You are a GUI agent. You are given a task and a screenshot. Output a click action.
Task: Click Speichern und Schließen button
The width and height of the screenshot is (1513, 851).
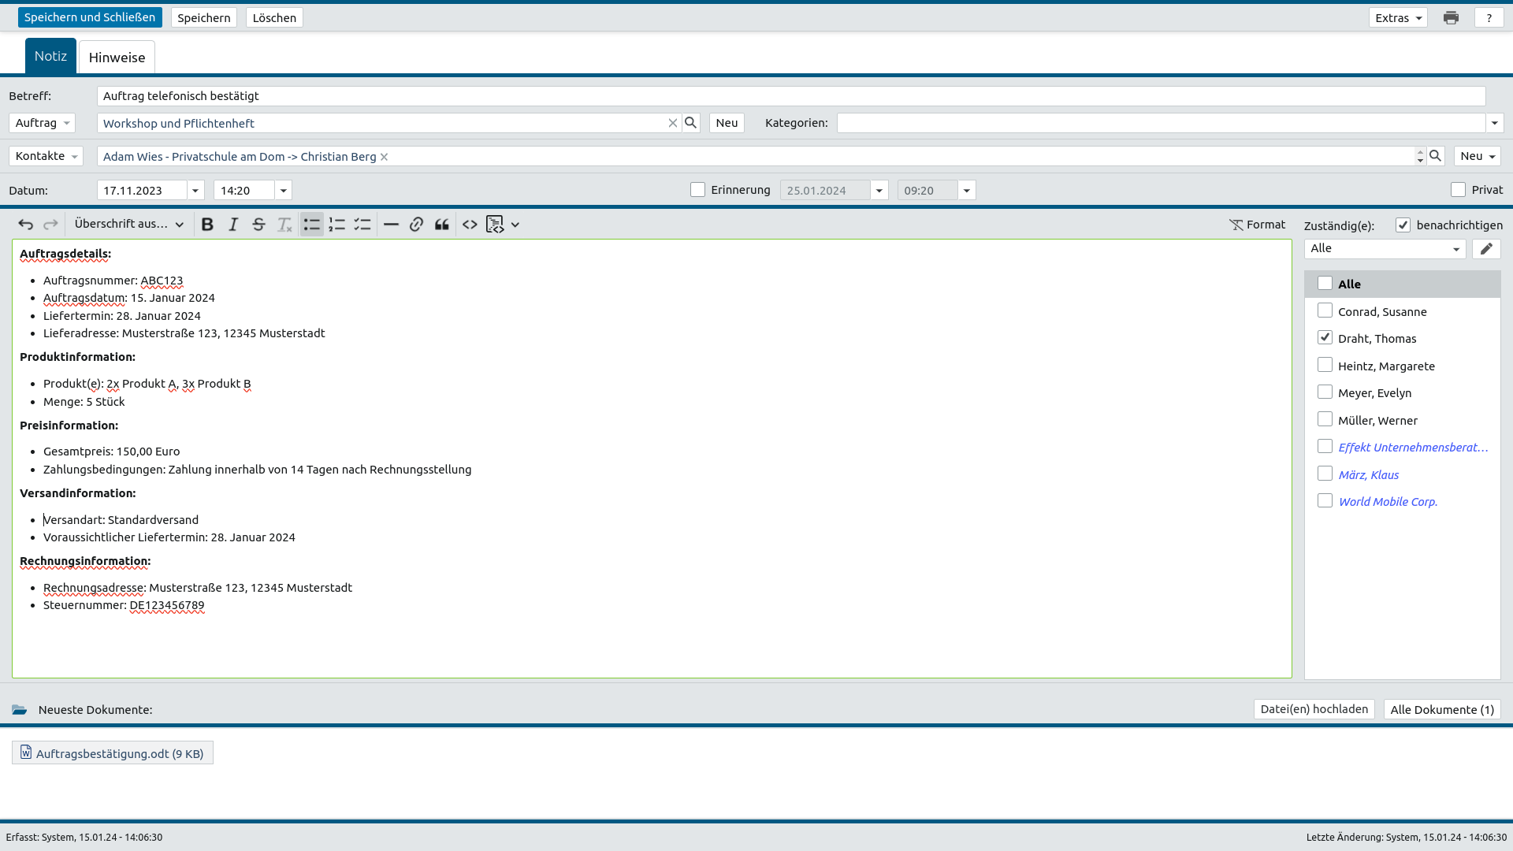pyautogui.click(x=90, y=17)
